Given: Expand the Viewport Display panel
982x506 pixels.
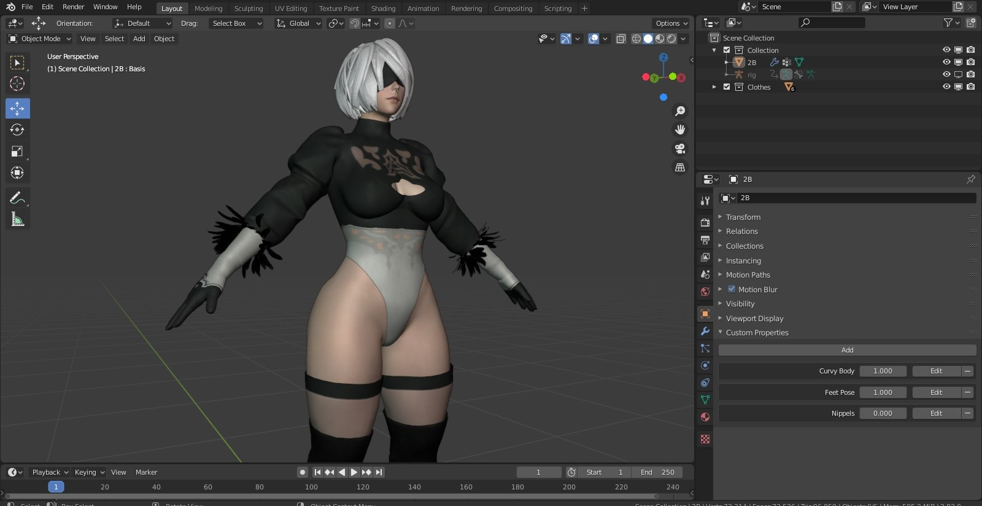Looking at the screenshot, I should tap(754, 318).
